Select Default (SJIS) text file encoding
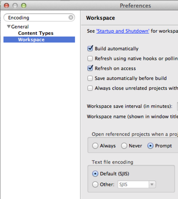This screenshot has height=199, width=178. coord(95,174)
